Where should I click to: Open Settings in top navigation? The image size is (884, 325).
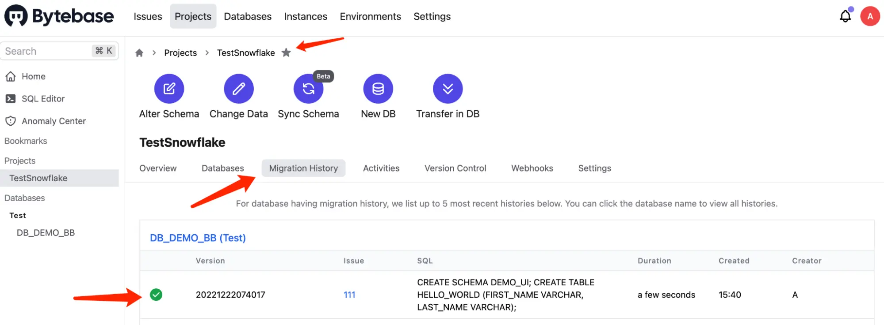point(432,16)
